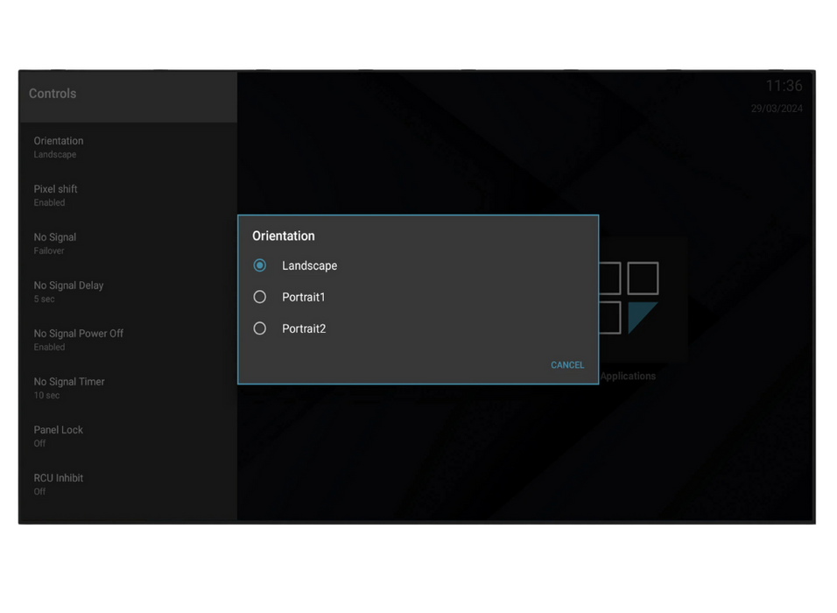Pick the Portrait2 radio button
Viewport: 837px width, 613px height.
coord(260,328)
